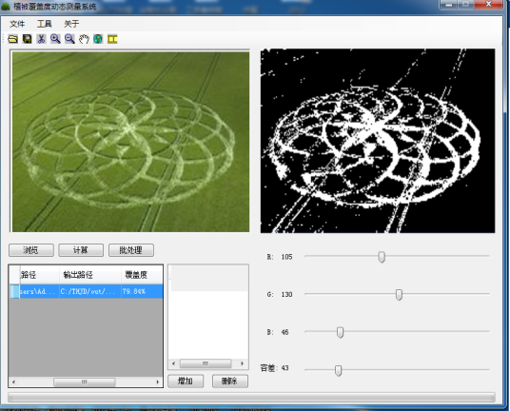Click the 批处理 button

[x=131, y=250]
